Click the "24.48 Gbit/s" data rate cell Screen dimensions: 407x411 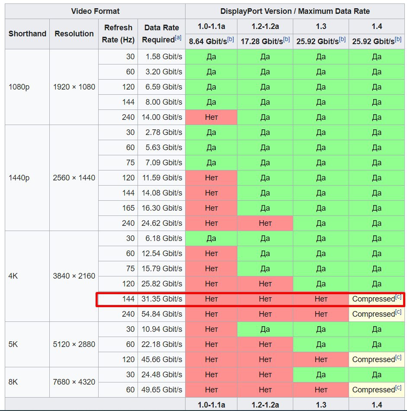pyautogui.click(x=162, y=375)
